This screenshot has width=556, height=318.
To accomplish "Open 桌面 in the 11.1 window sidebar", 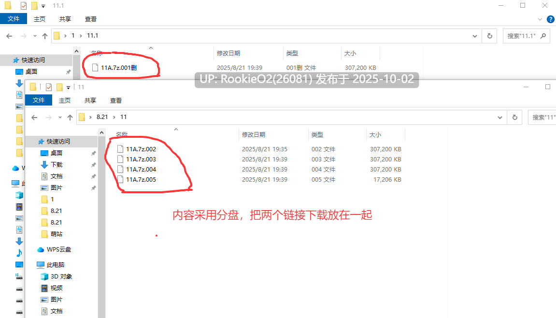I will 31,72.
